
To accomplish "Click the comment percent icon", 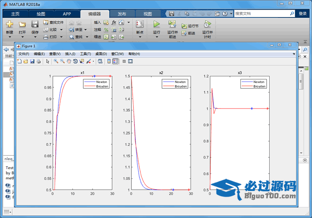I will point(106,30).
